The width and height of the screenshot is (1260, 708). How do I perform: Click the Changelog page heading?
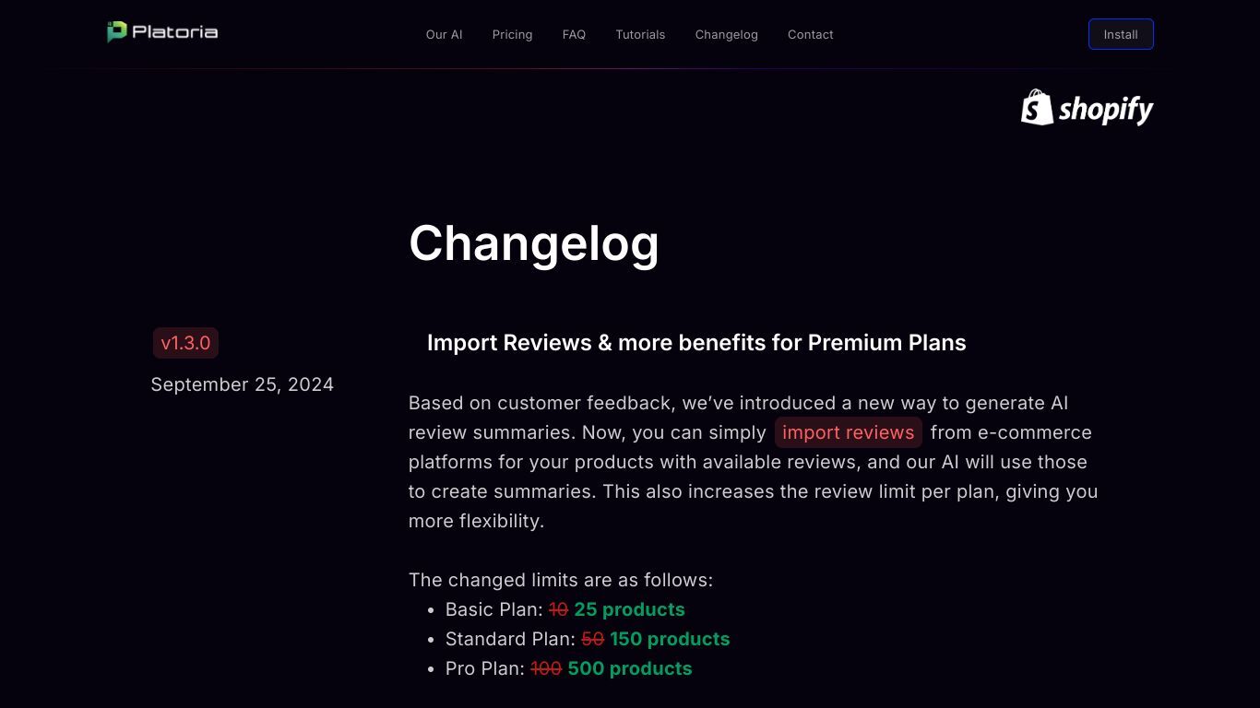point(534,243)
